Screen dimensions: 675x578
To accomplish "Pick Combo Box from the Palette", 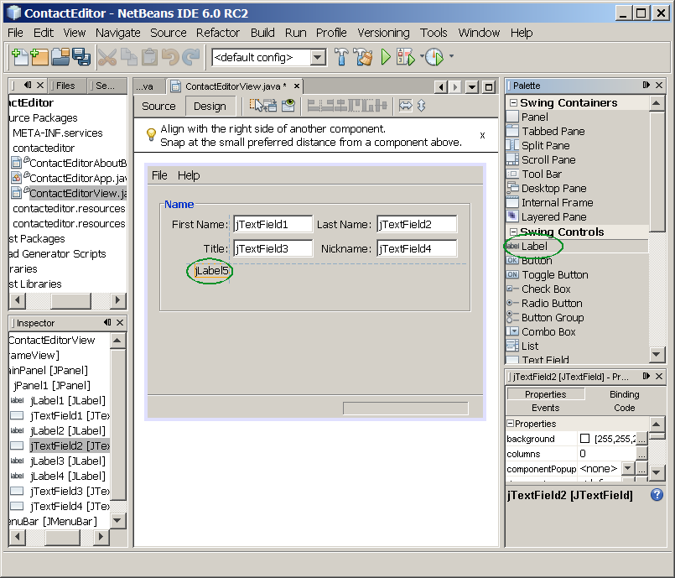I will click(x=548, y=331).
